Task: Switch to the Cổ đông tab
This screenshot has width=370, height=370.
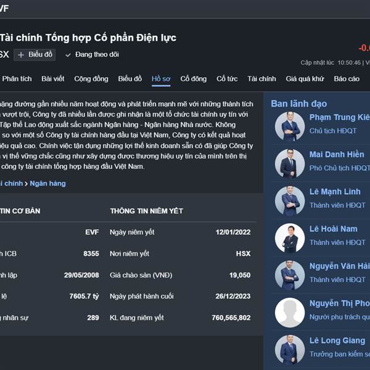Action: [x=194, y=79]
